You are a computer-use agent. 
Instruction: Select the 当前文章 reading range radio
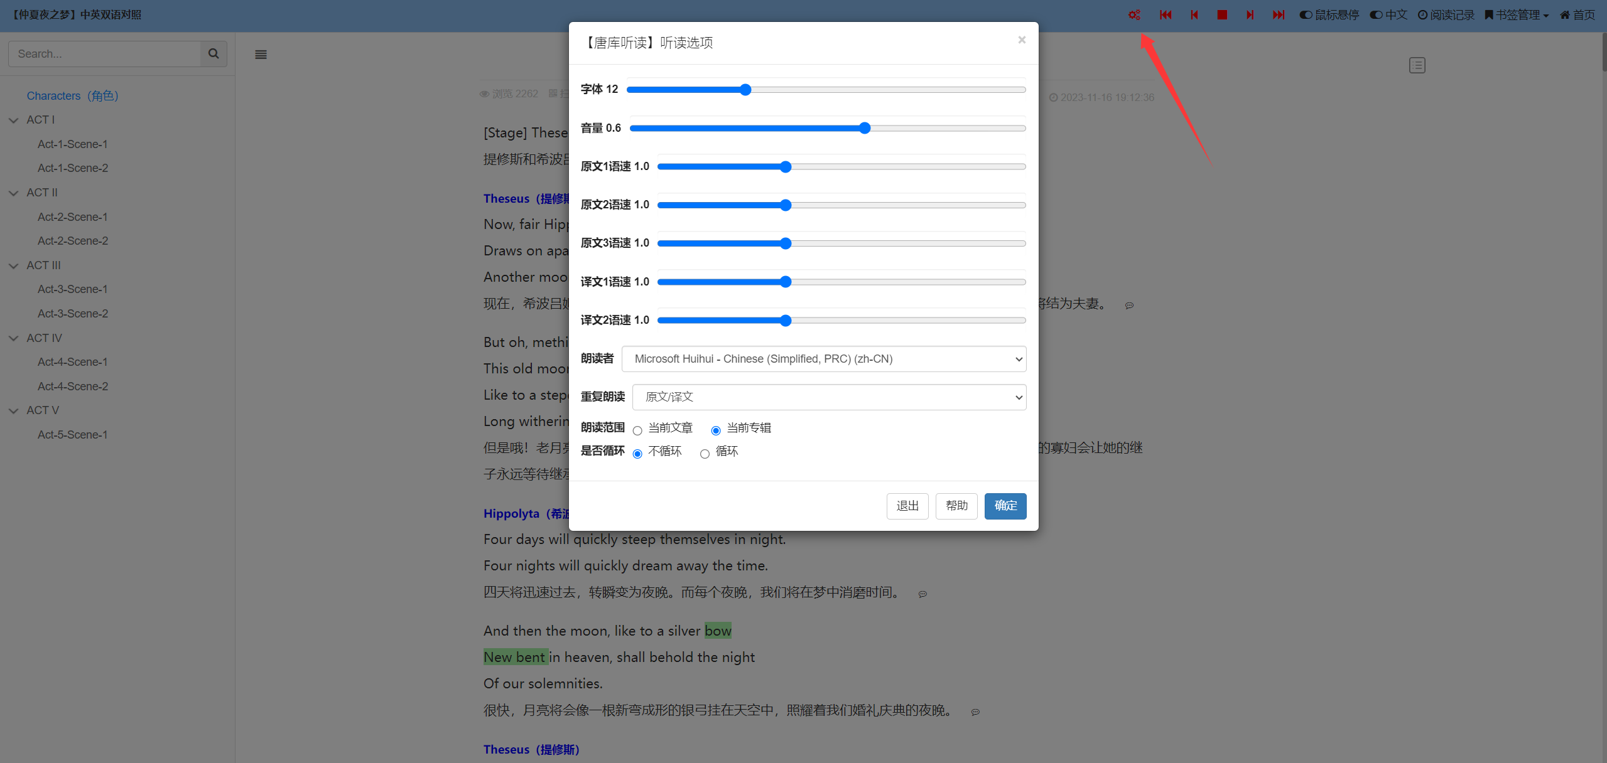637,430
